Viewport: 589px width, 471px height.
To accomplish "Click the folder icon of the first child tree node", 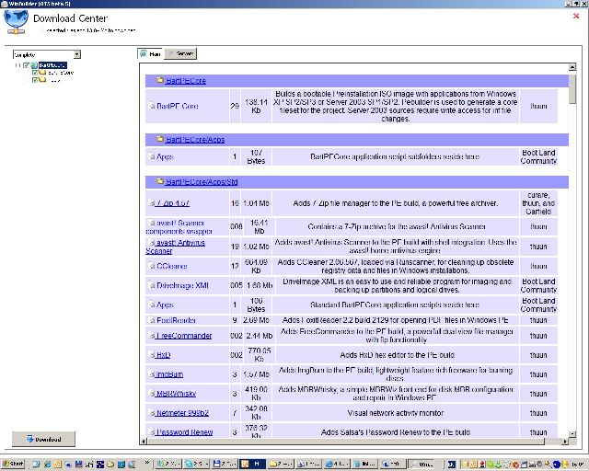I will coord(42,73).
